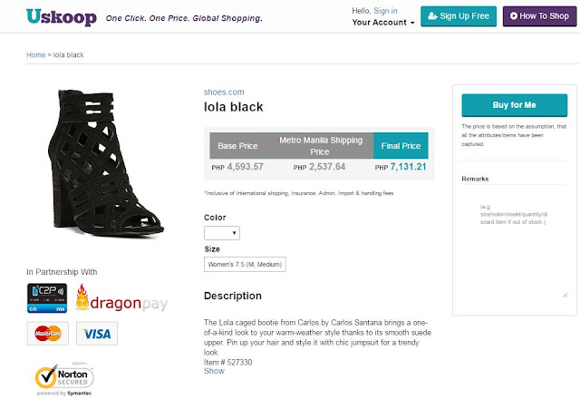The height and width of the screenshot is (399, 580).
Task: Click the MasterCard payment icon
Action: (x=48, y=333)
